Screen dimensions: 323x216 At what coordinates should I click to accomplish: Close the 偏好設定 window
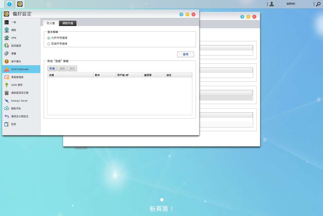[193, 14]
